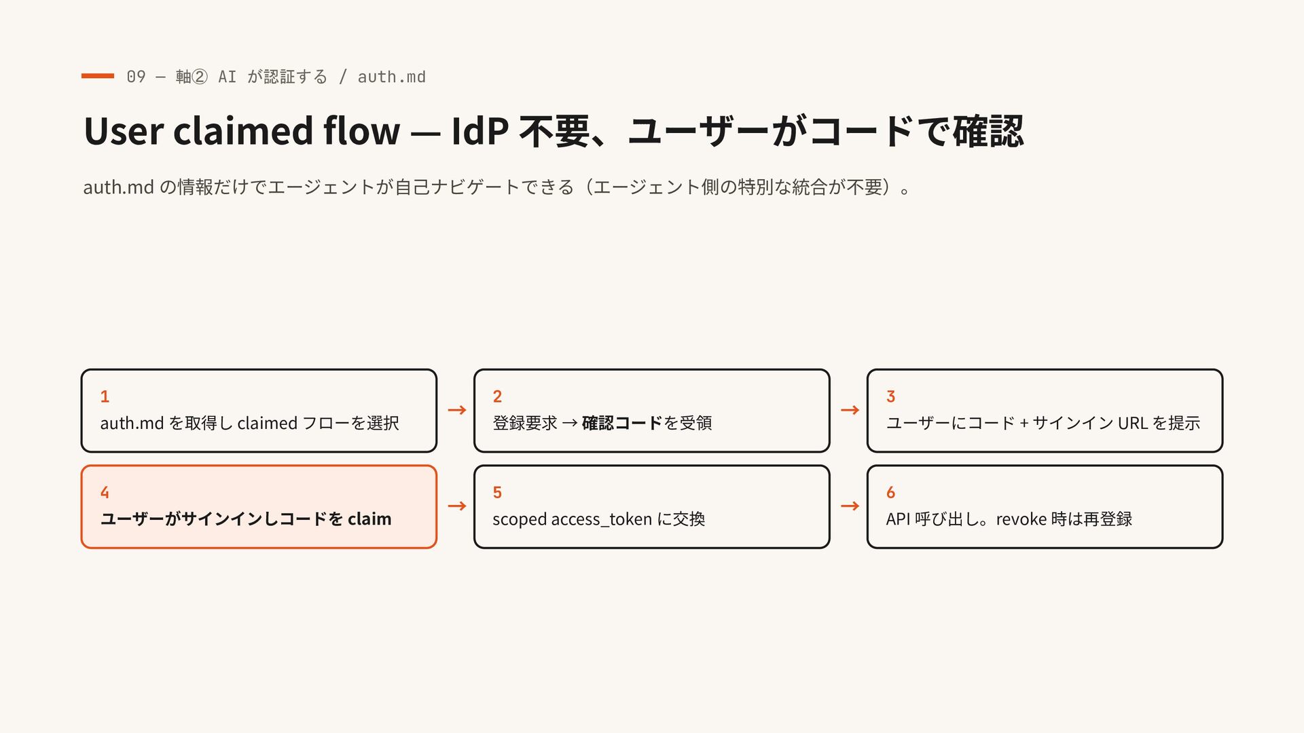The height and width of the screenshot is (733, 1304).
Task: Select highlighted step 4 box with claim
Action: [x=259, y=506]
